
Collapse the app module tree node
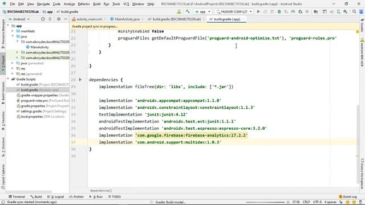point(9,26)
